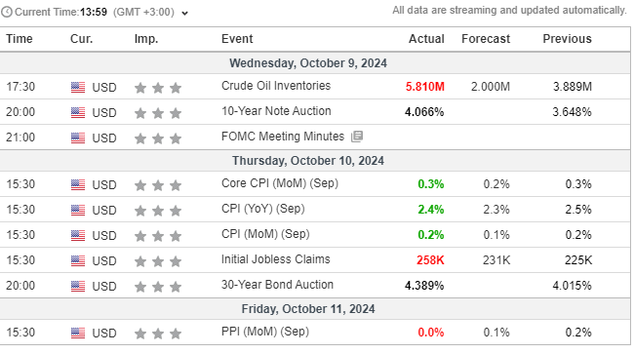635x354 pixels.
Task: Select the Event column header
Action: tap(237, 39)
